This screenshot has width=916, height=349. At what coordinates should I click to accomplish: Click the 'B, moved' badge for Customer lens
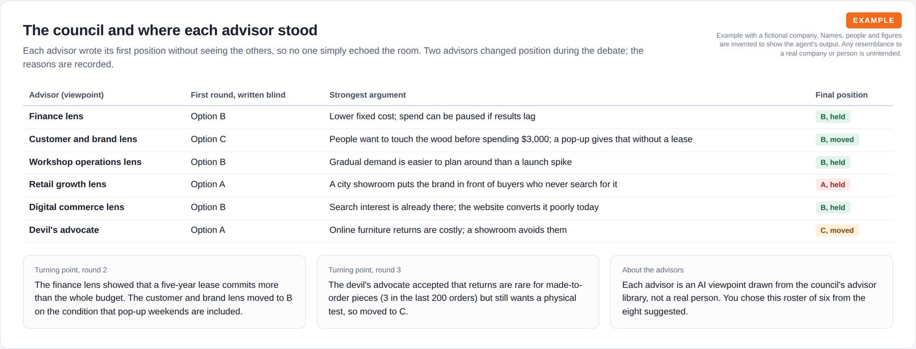(837, 139)
